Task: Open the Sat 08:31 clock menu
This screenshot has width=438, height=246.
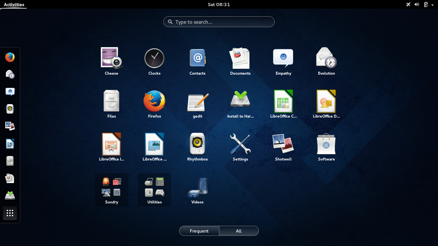Action: point(219,4)
